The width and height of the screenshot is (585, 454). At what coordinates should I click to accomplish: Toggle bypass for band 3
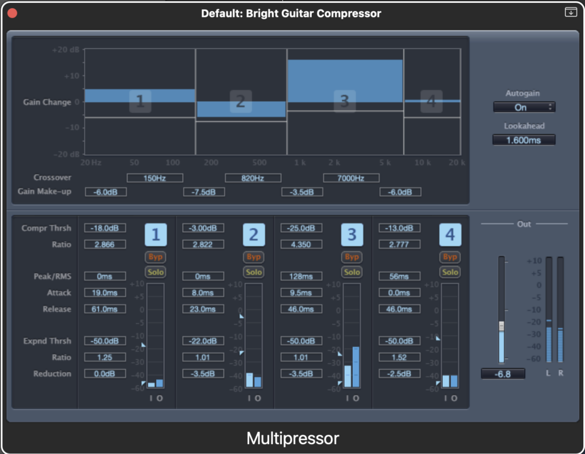tap(352, 257)
